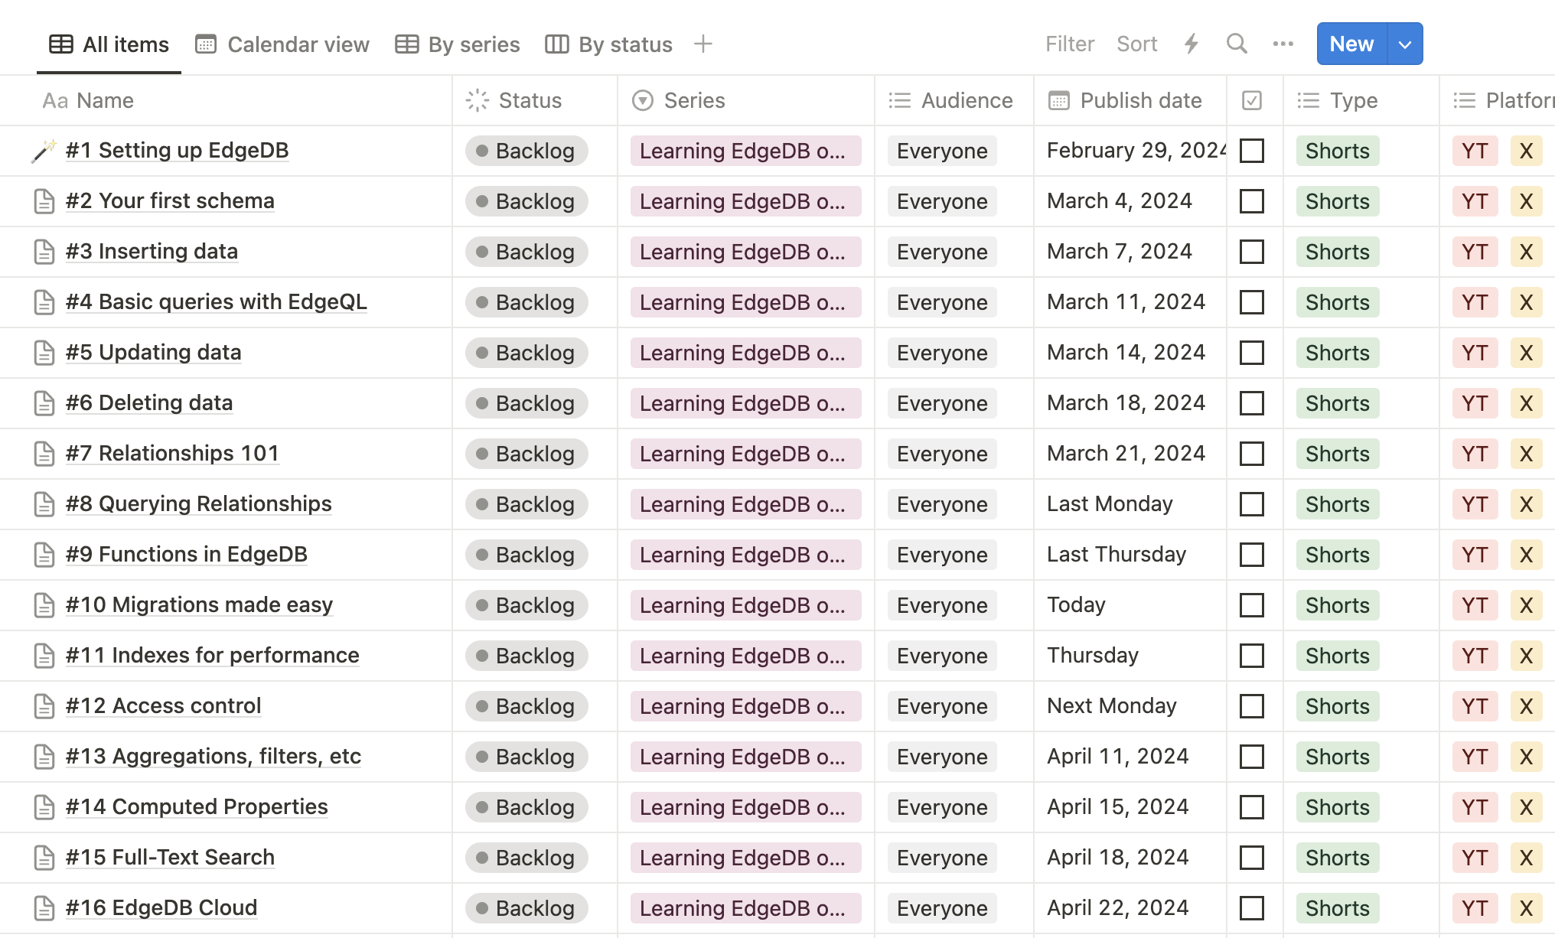Click the checkbox column header icon
Screen dimensions: 1555x938
point(1252,100)
